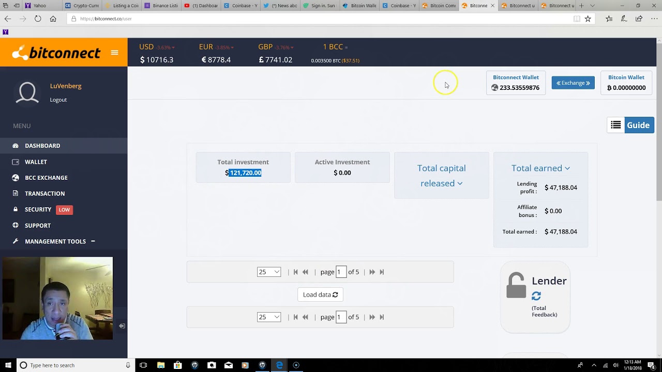This screenshot has height=372, width=662.
Task: Open the Bitconnect Wallet balance box
Action: coord(516,83)
